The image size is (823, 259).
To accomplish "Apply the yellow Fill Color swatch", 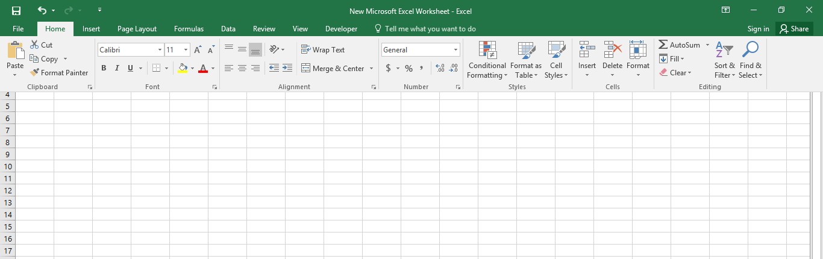I will click(183, 68).
